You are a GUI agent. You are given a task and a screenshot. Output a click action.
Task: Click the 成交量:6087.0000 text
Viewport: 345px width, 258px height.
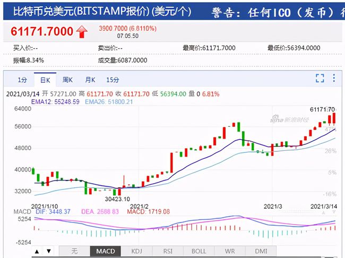pos(122,61)
